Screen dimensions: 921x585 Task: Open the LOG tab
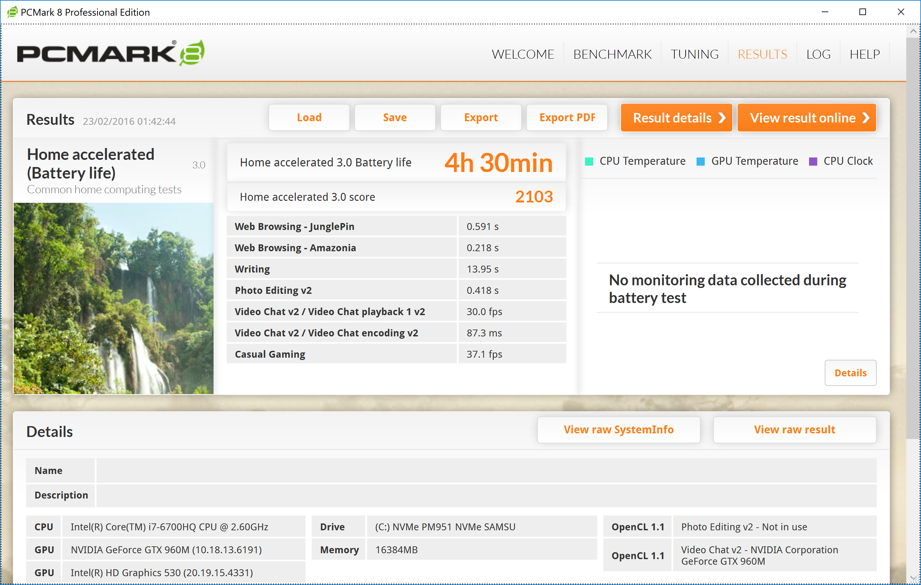pyautogui.click(x=818, y=54)
